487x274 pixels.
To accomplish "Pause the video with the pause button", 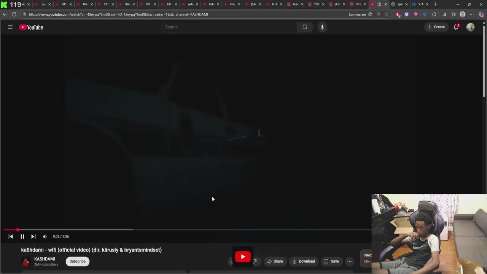I will [x=22, y=236].
